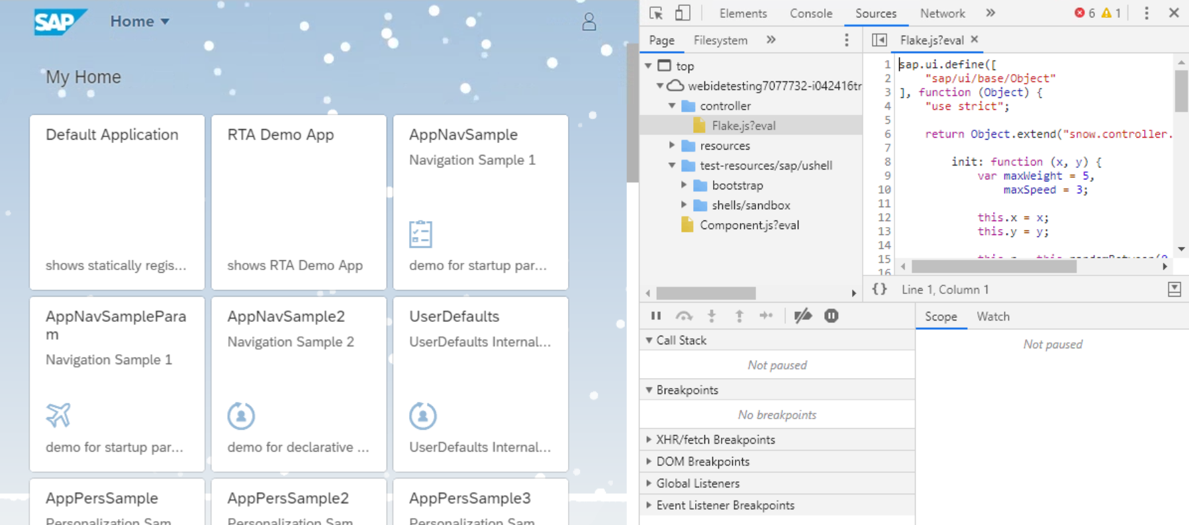Open the AppNavSample tile

click(x=481, y=203)
